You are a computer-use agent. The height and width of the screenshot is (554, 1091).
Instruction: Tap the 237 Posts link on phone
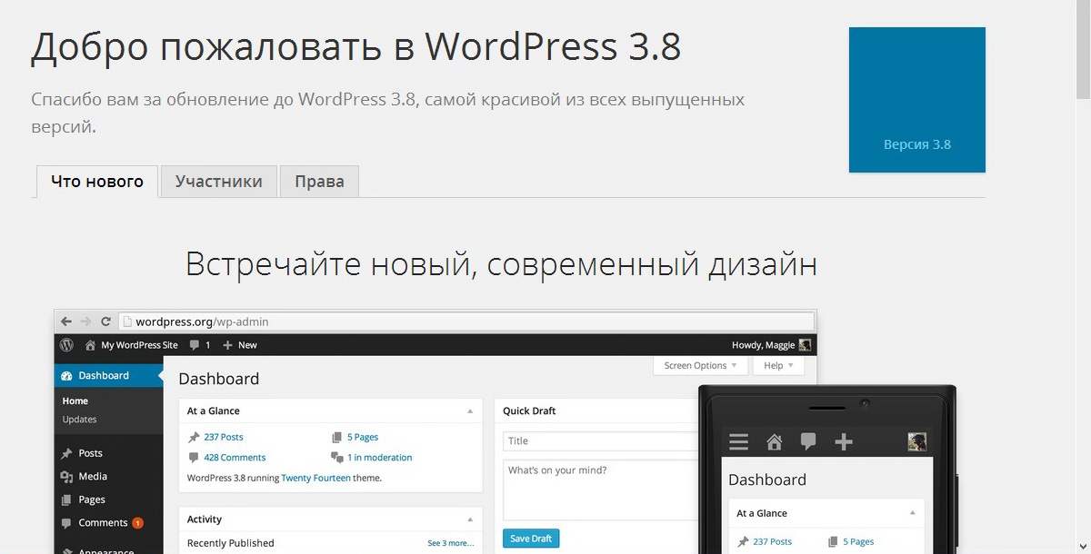point(772,542)
